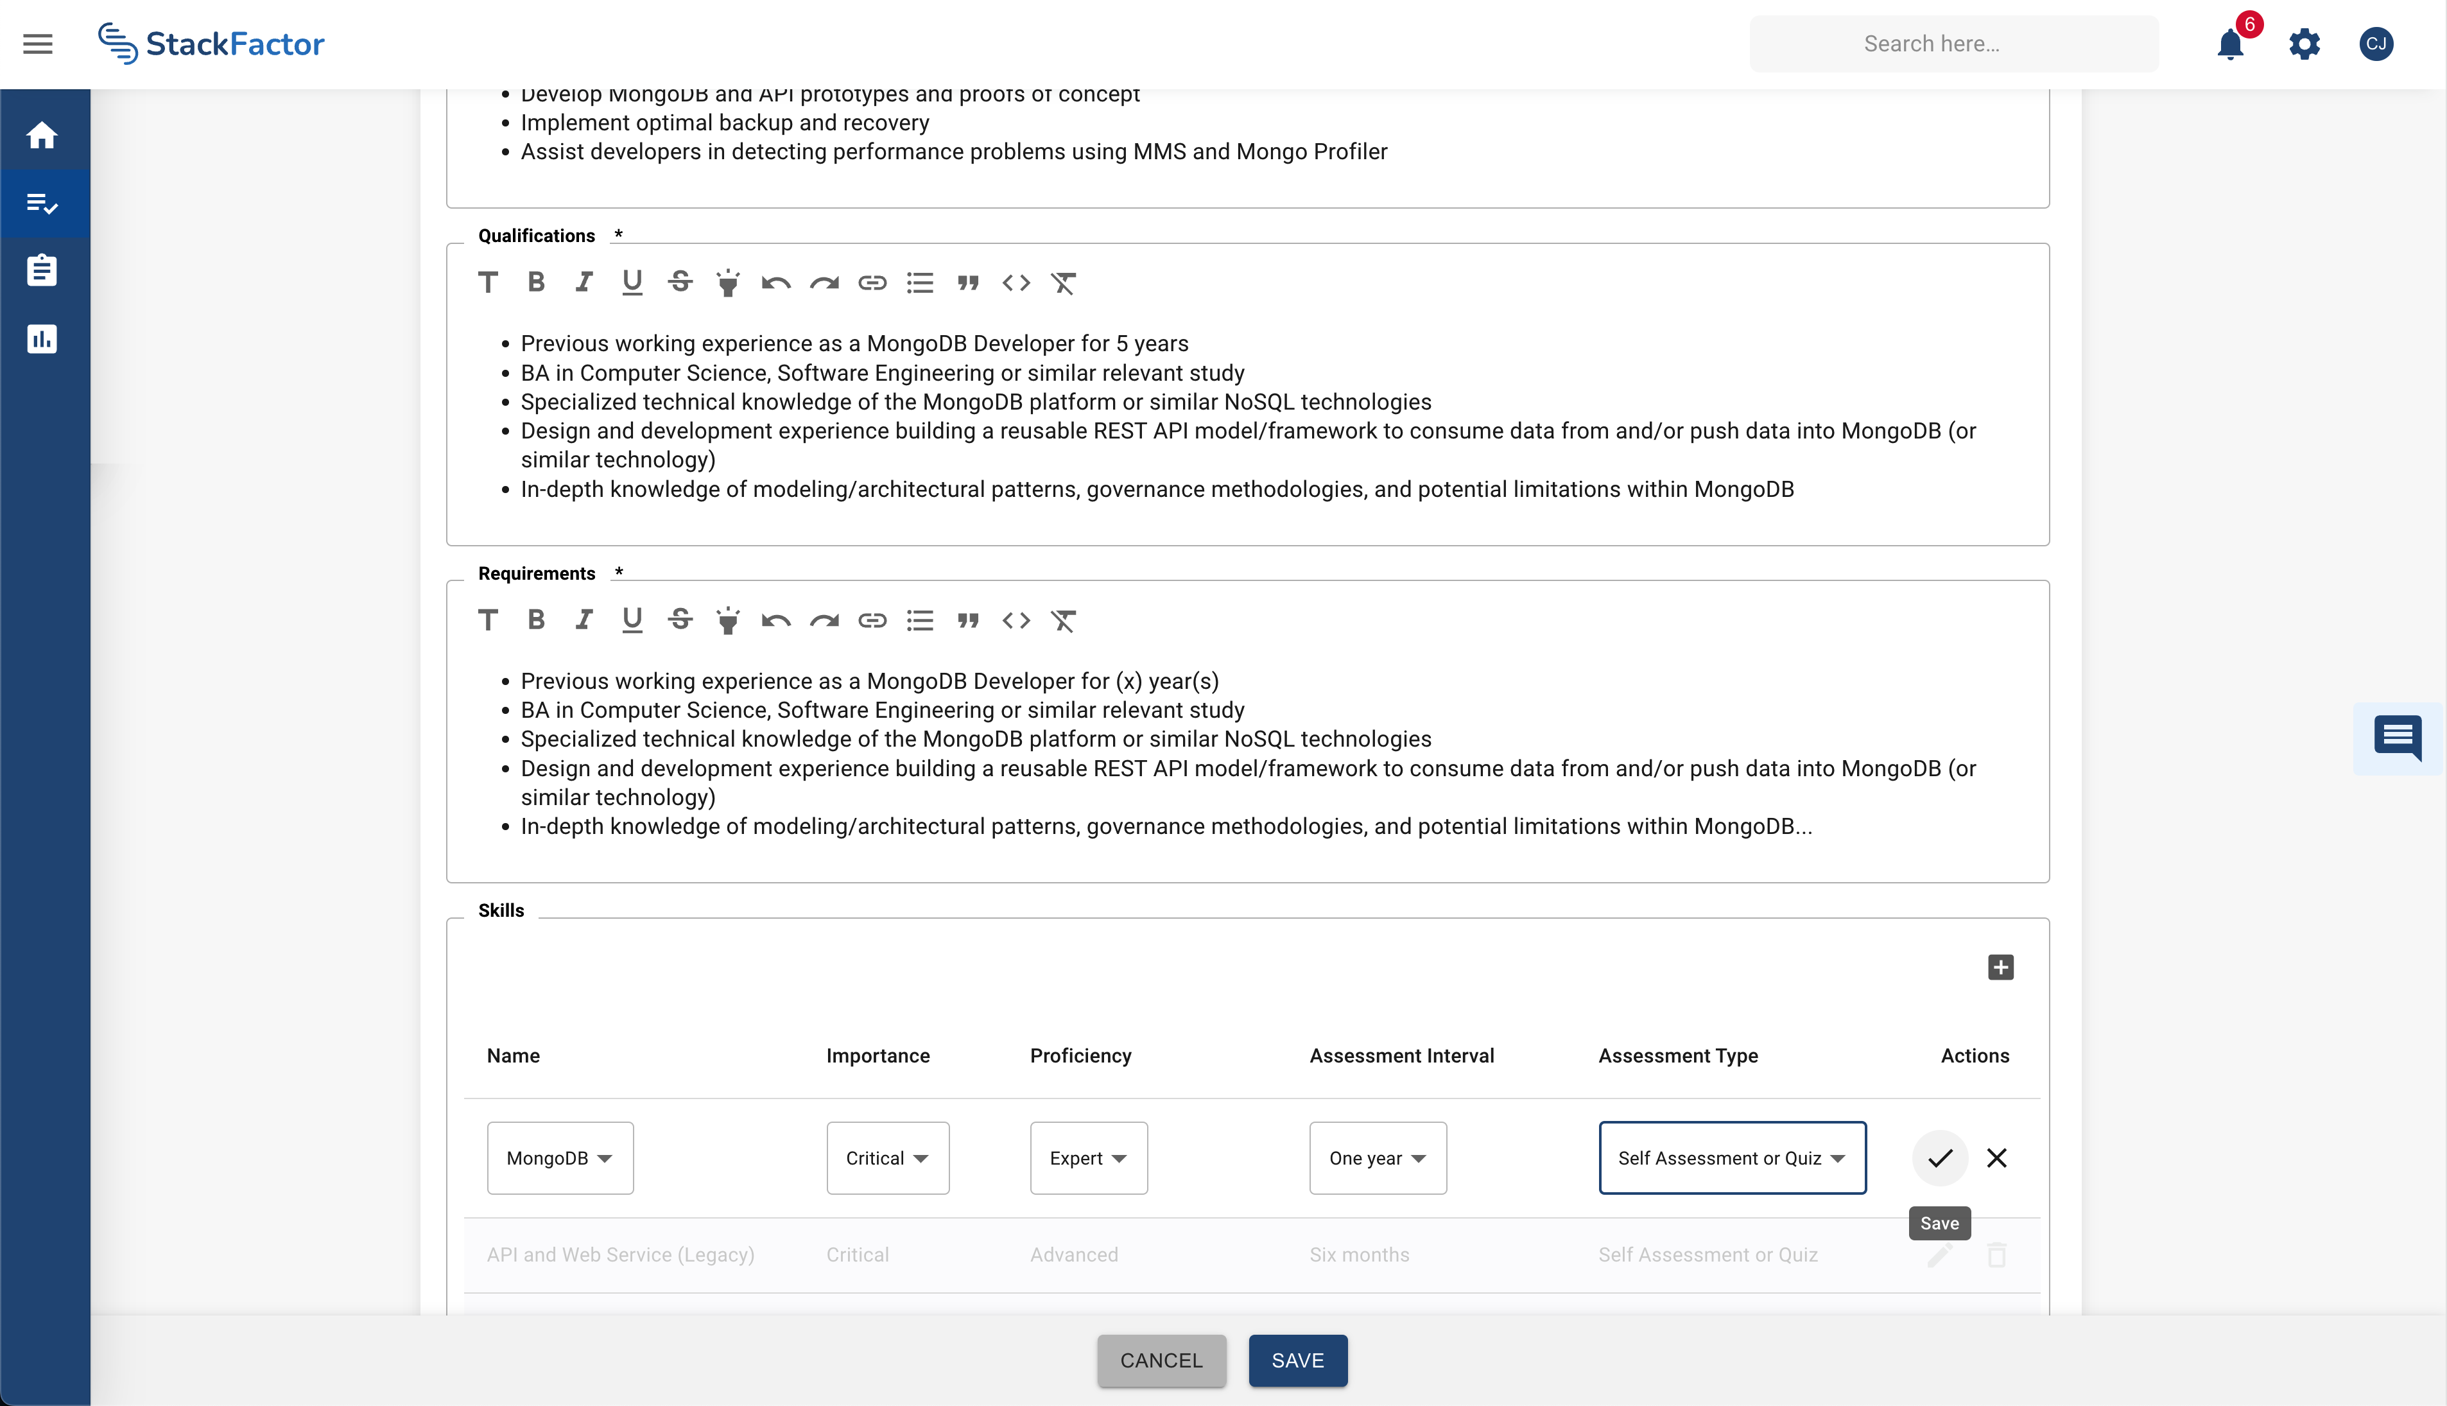Click the SAVE button
Screen dimensions: 2447x1406
coord(1297,1360)
